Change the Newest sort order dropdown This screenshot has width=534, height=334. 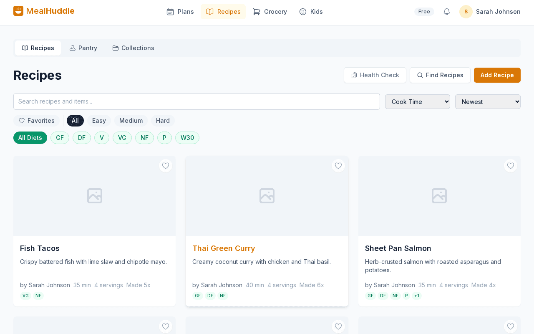click(x=488, y=101)
